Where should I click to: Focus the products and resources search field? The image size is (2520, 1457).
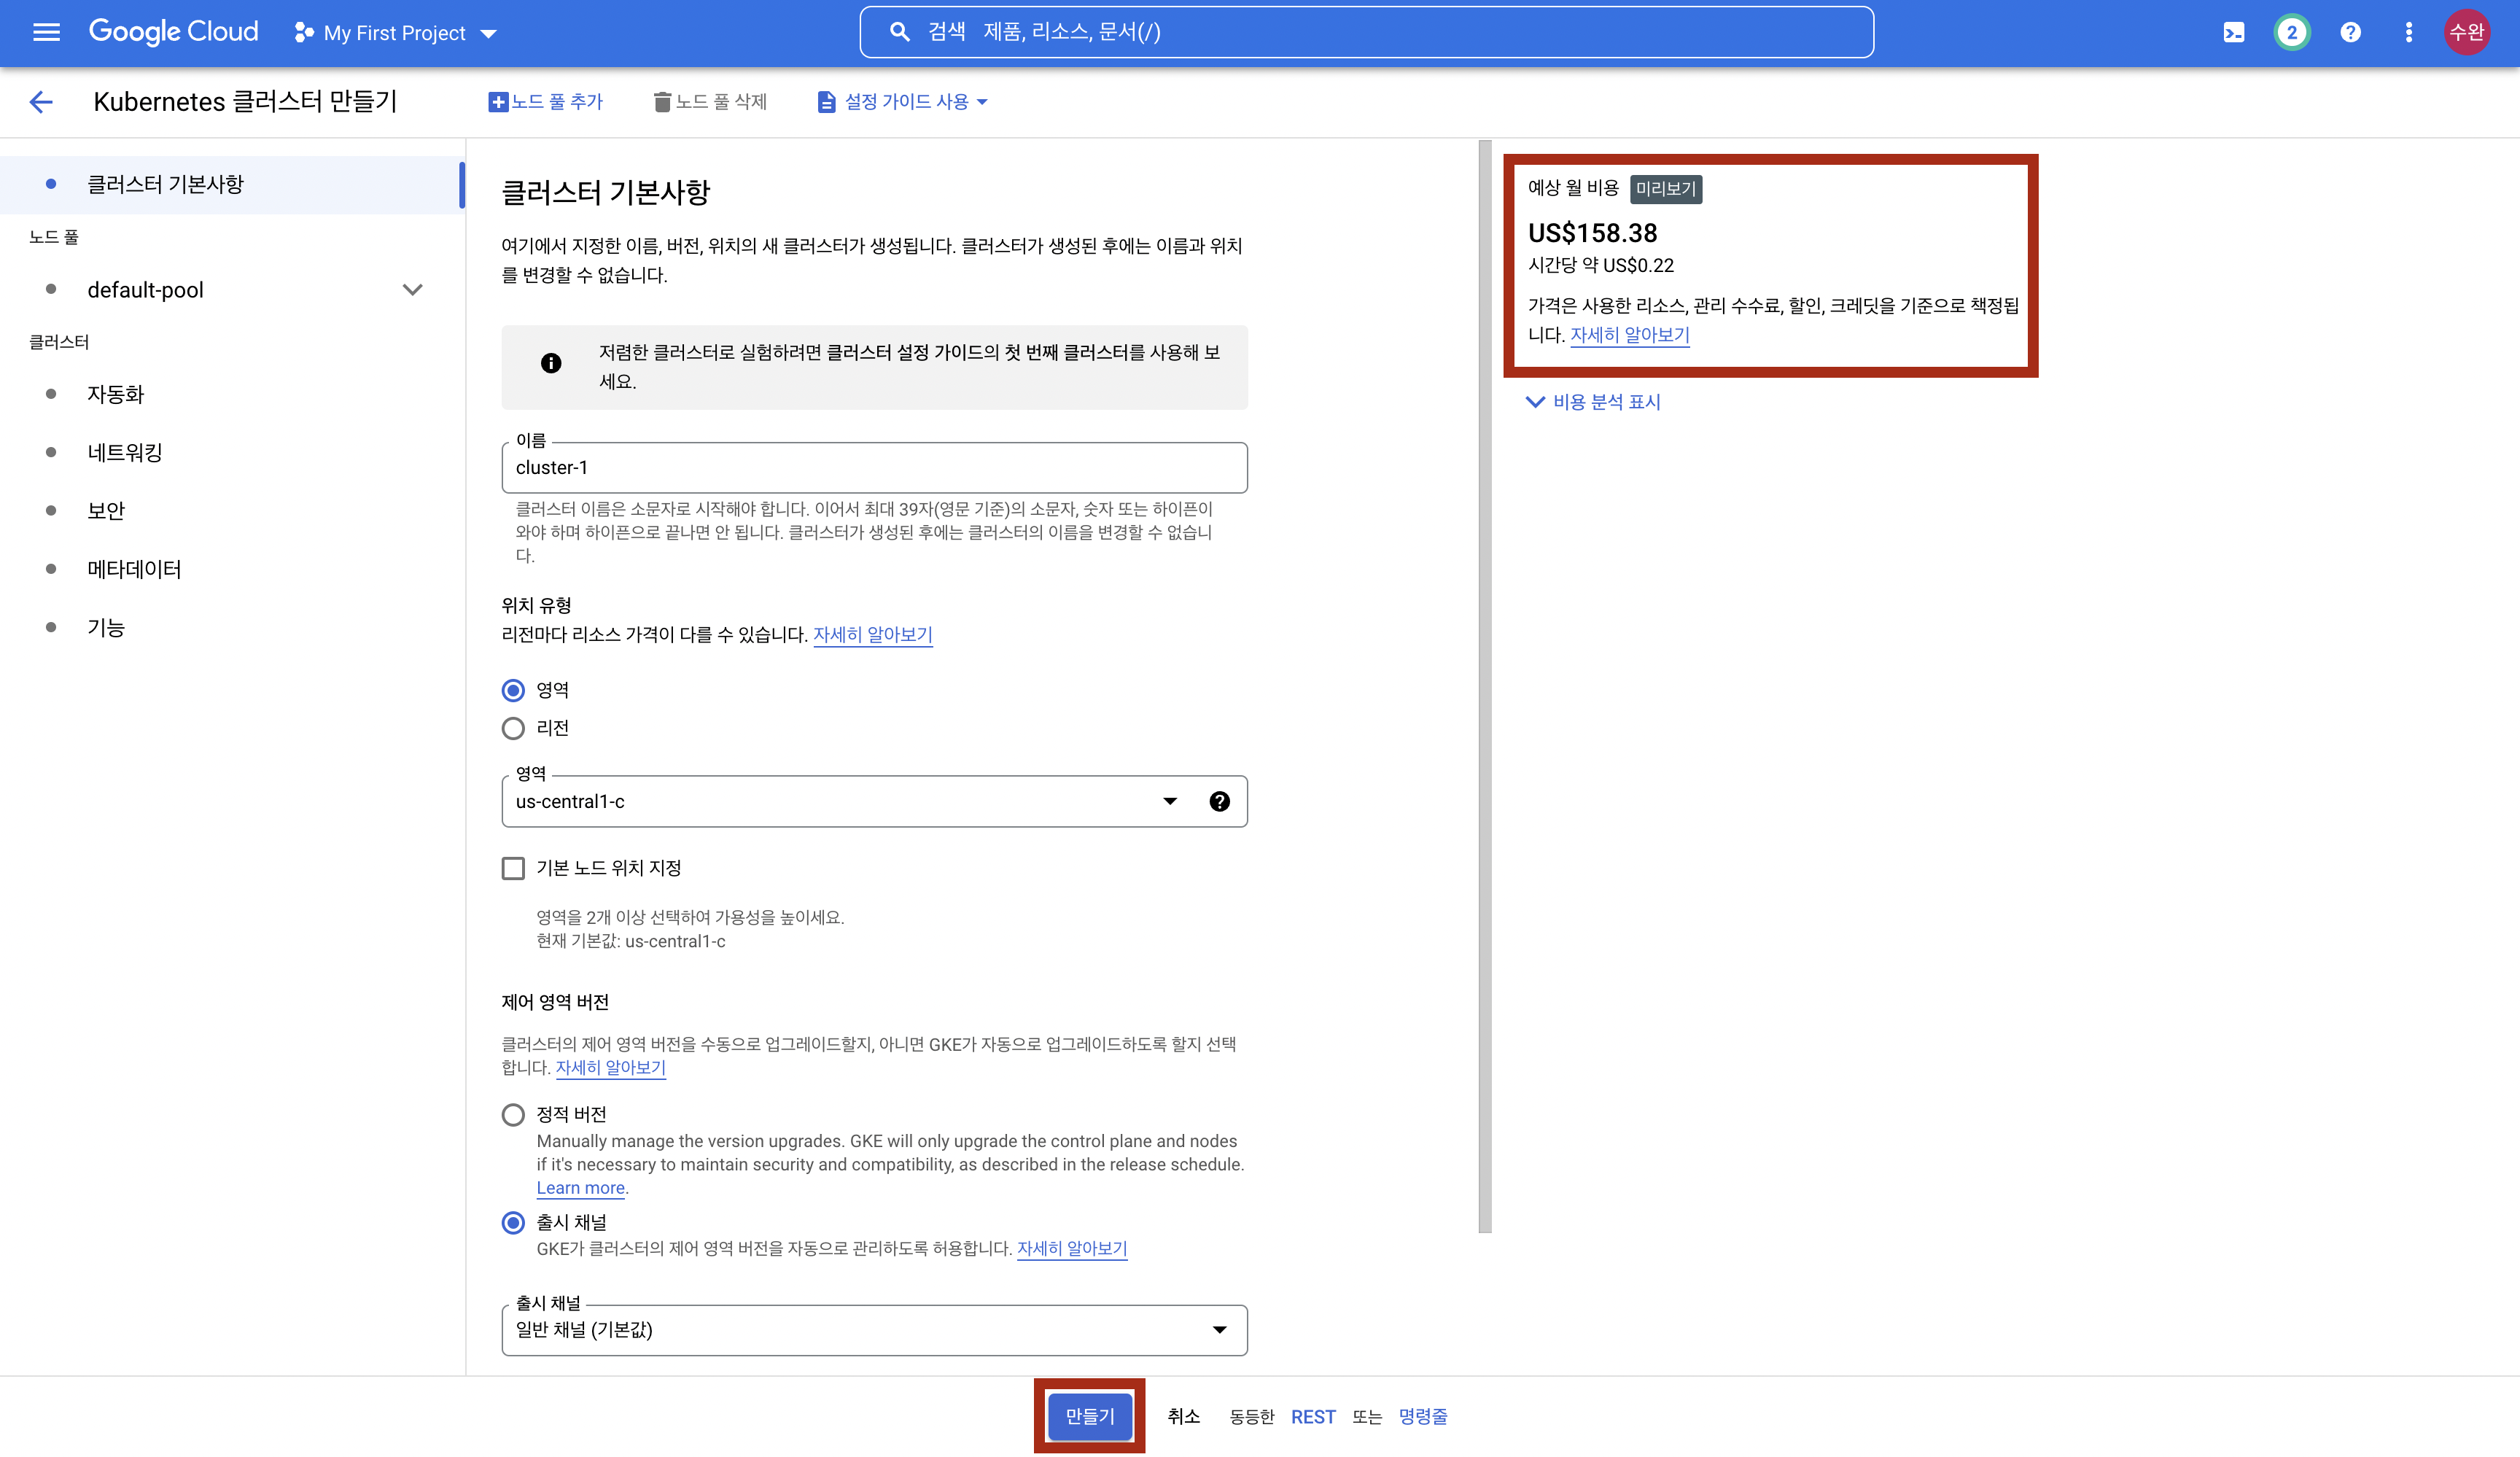pos(1366,32)
